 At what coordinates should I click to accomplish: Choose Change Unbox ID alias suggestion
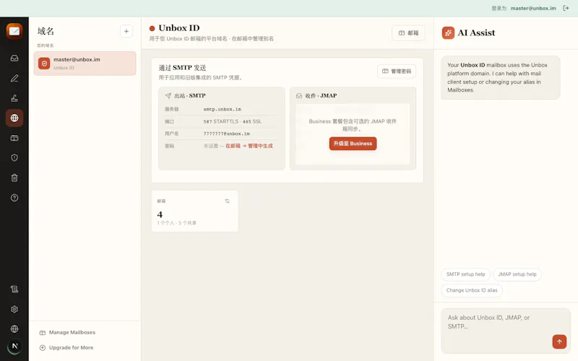pos(472,290)
